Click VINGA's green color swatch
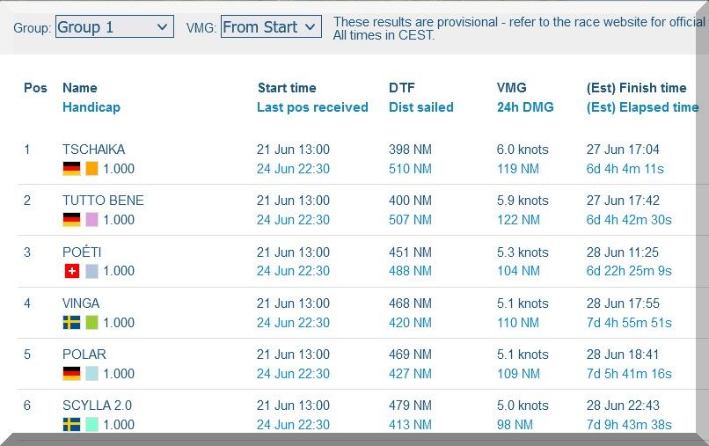This screenshot has width=709, height=446. 91,323
